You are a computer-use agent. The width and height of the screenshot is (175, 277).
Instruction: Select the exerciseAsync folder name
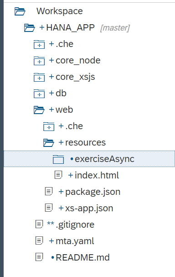[x=105, y=159]
